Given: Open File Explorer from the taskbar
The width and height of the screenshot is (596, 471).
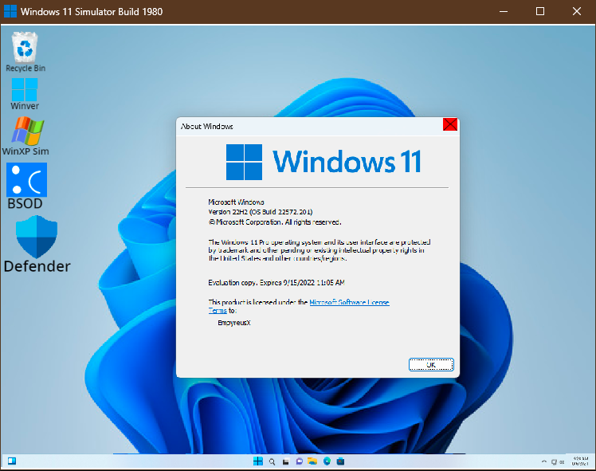Looking at the screenshot, I should pos(312,461).
